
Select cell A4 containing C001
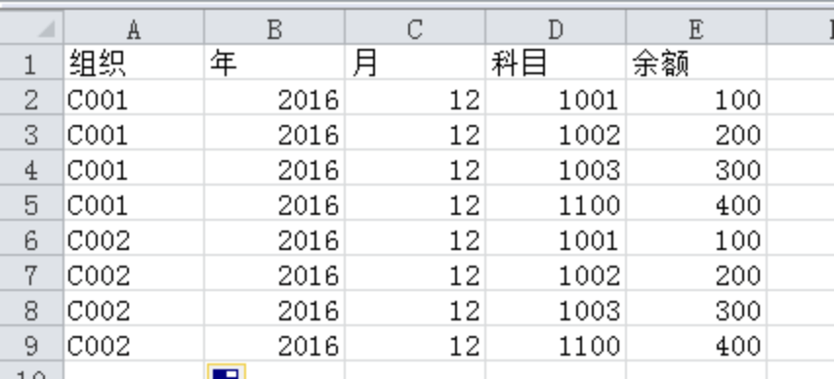coord(134,168)
